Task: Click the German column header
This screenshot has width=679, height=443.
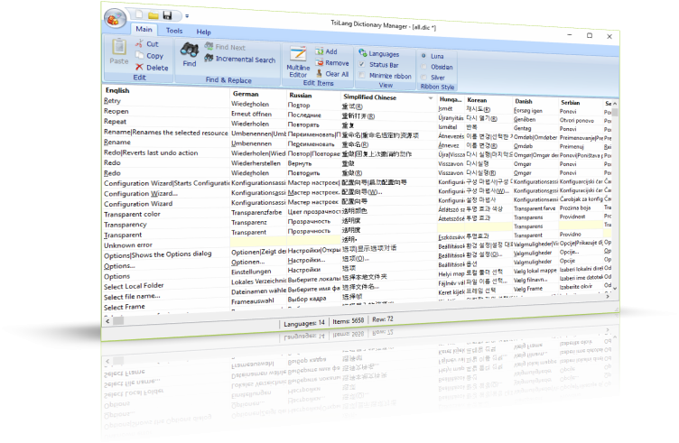Action: [246, 94]
